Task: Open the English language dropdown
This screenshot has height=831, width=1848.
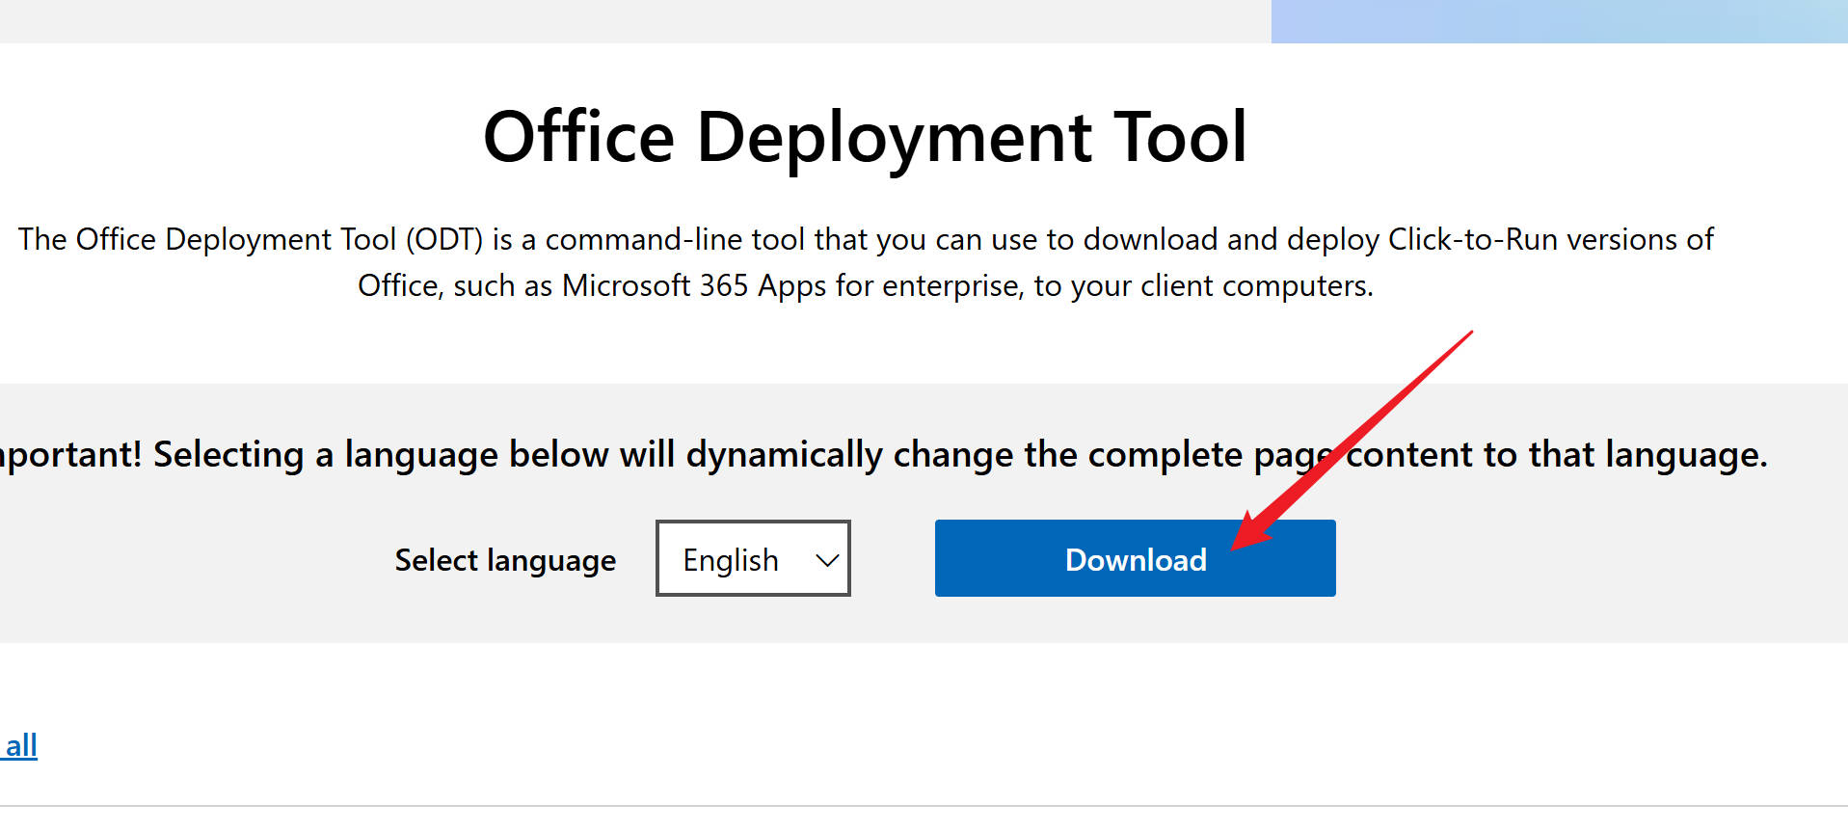Action: [752, 559]
